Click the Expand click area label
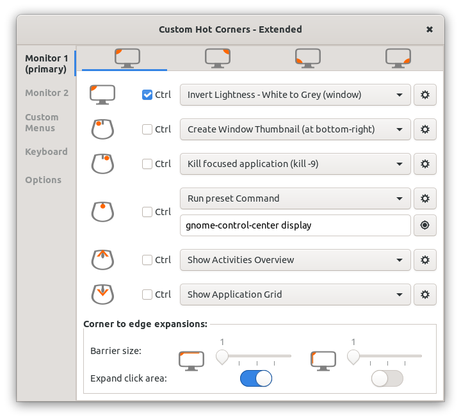461x420 pixels. click(x=129, y=378)
